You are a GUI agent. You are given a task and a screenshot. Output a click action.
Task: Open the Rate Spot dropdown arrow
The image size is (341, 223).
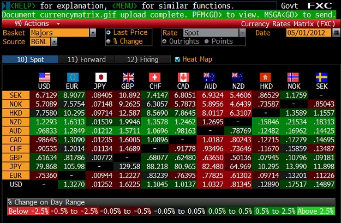(x=242, y=33)
